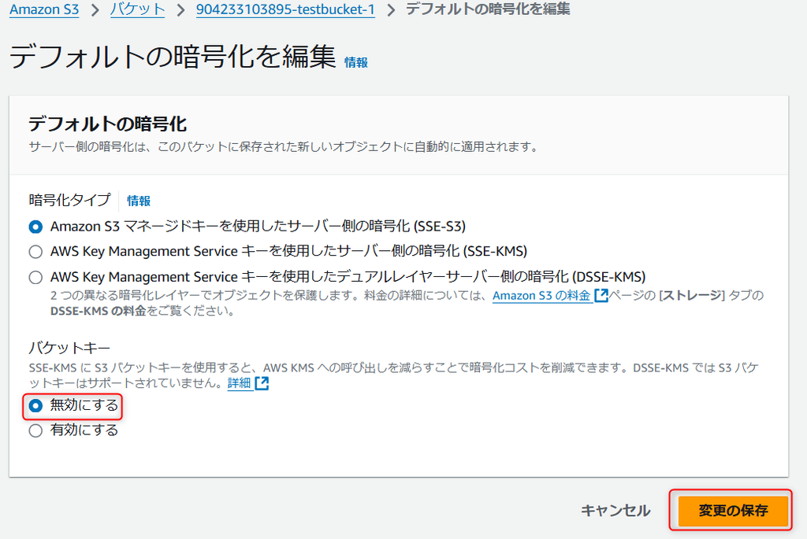Click the バケットキー label text
Screen dimensions: 807x539
point(69,348)
